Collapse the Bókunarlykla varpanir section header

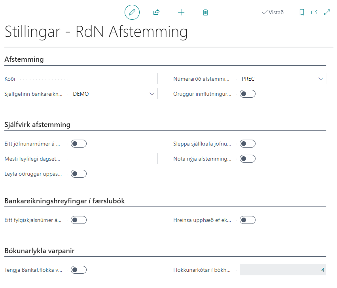pyautogui.click(x=39, y=251)
